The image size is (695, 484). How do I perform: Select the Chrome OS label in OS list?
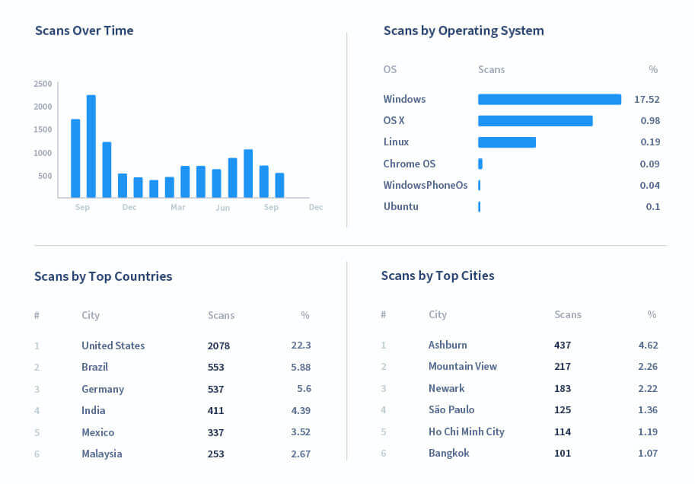[409, 164]
